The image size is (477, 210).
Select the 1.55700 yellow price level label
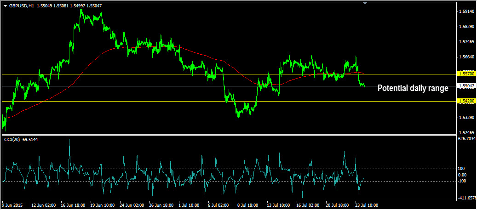coord(466,74)
